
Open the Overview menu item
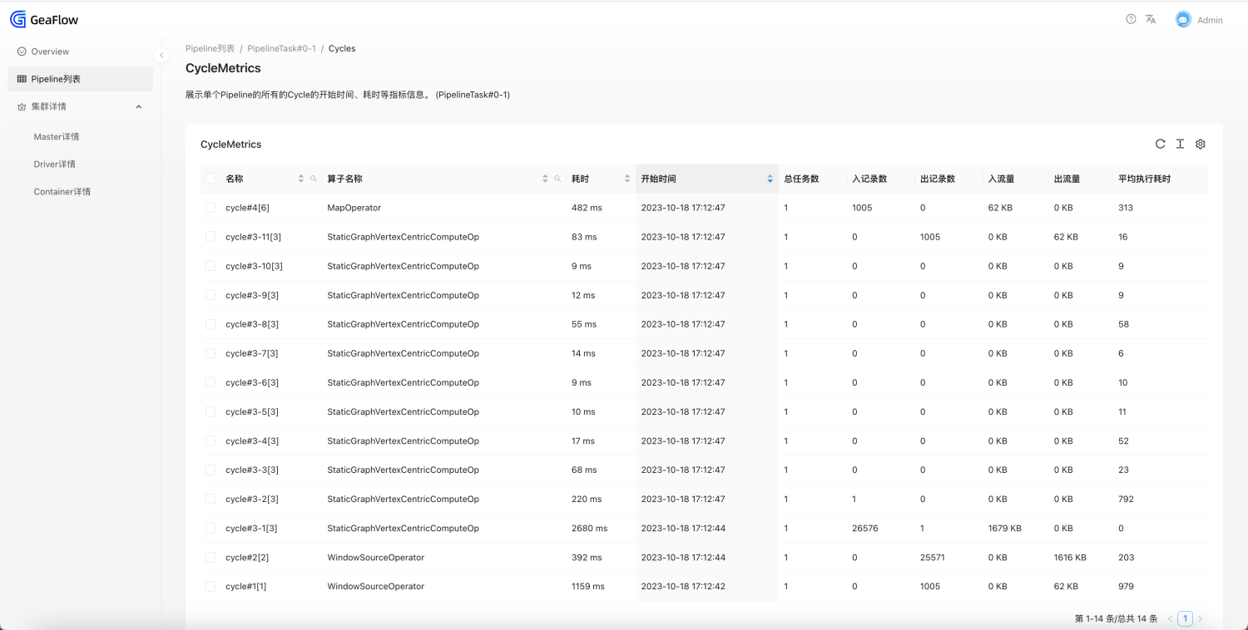[50, 52]
